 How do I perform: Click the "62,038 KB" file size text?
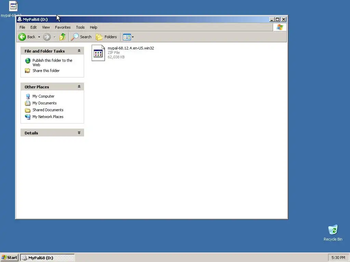pyautogui.click(x=116, y=57)
